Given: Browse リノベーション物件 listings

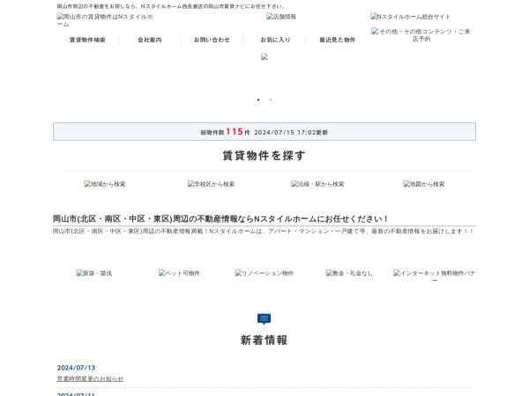Looking at the screenshot, I should [x=264, y=273].
